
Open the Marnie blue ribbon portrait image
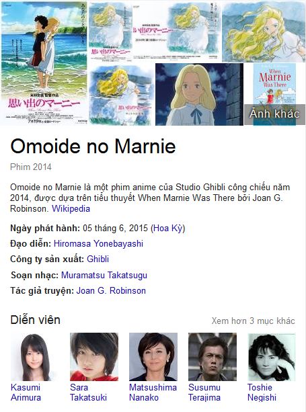click(x=199, y=94)
